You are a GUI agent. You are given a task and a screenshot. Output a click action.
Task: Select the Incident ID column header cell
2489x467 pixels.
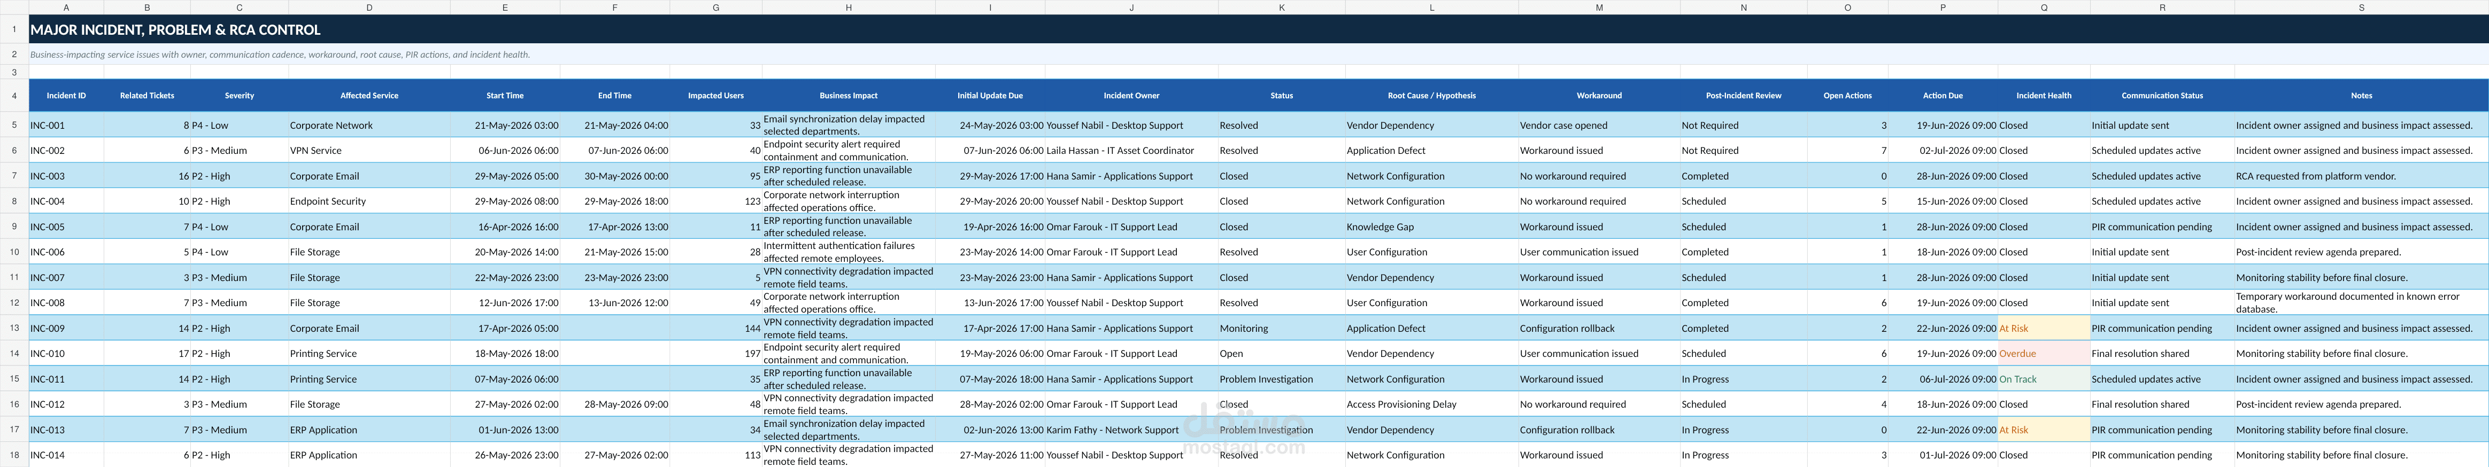coord(66,96)
